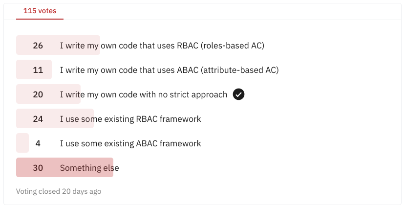Click the 30 vote count number
Screen dimensions: 405x208
pyautogui.click(x=38, y=168)
